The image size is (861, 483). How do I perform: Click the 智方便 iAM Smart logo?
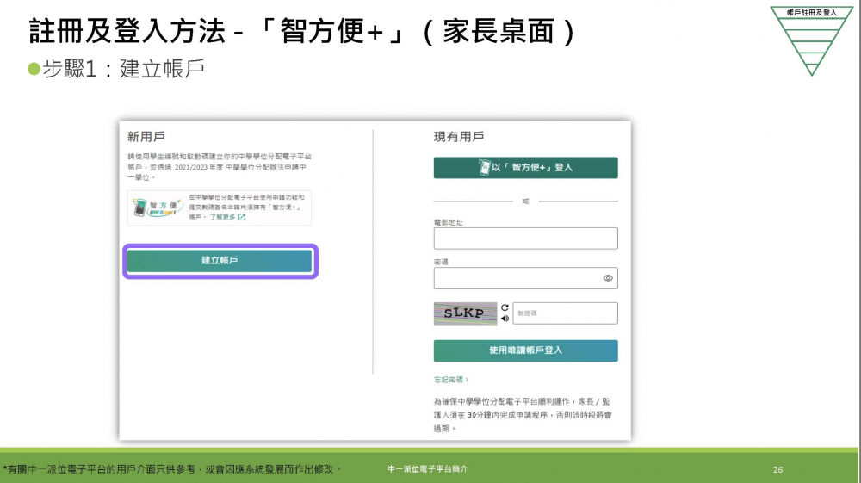pos(157,207)
